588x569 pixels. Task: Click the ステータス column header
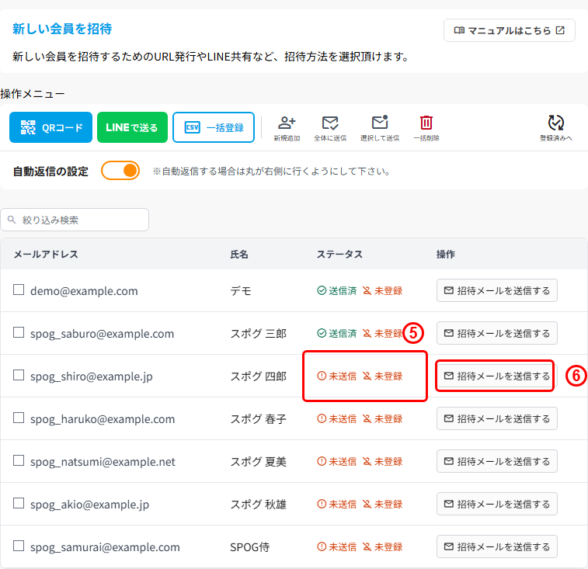pos(339,255)
